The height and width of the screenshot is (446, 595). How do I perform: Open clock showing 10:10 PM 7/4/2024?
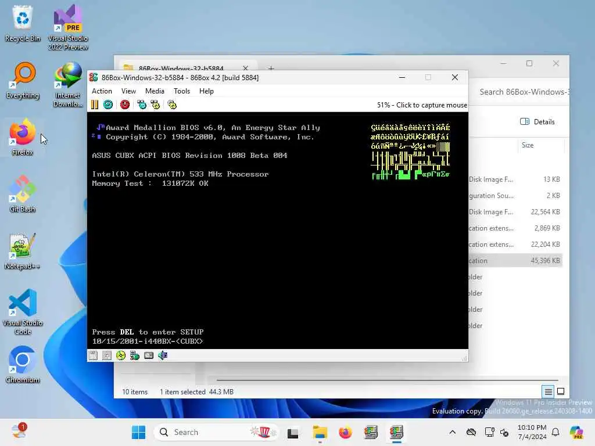tap(532, 432)
